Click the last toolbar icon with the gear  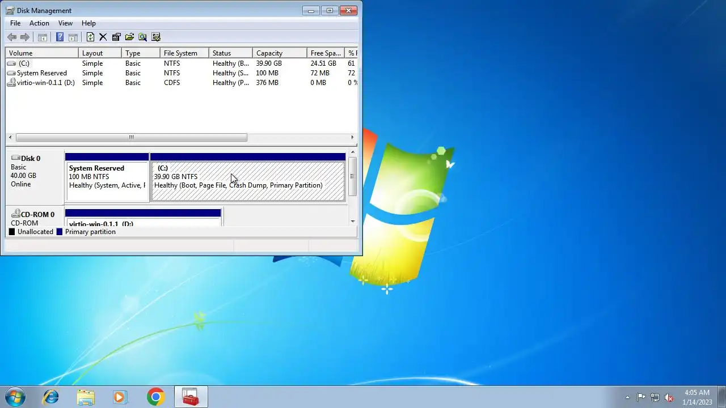(156, 37)
